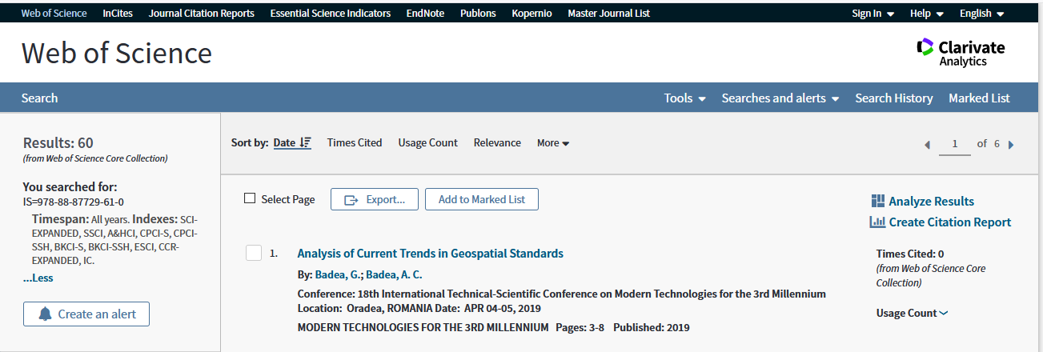Image resolution: width=1043 pixels, height=352 pixels.
Task: Click the Export arrow icon button
Action: click(351, 199)
